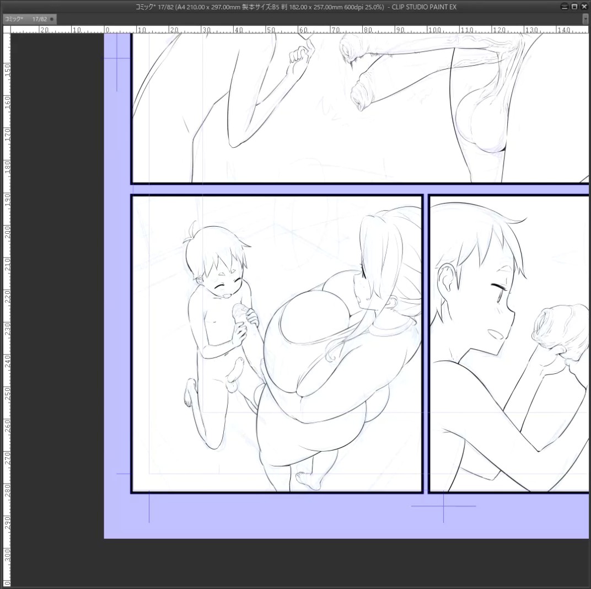Click the ruler origin corner box

coord(7,29)
